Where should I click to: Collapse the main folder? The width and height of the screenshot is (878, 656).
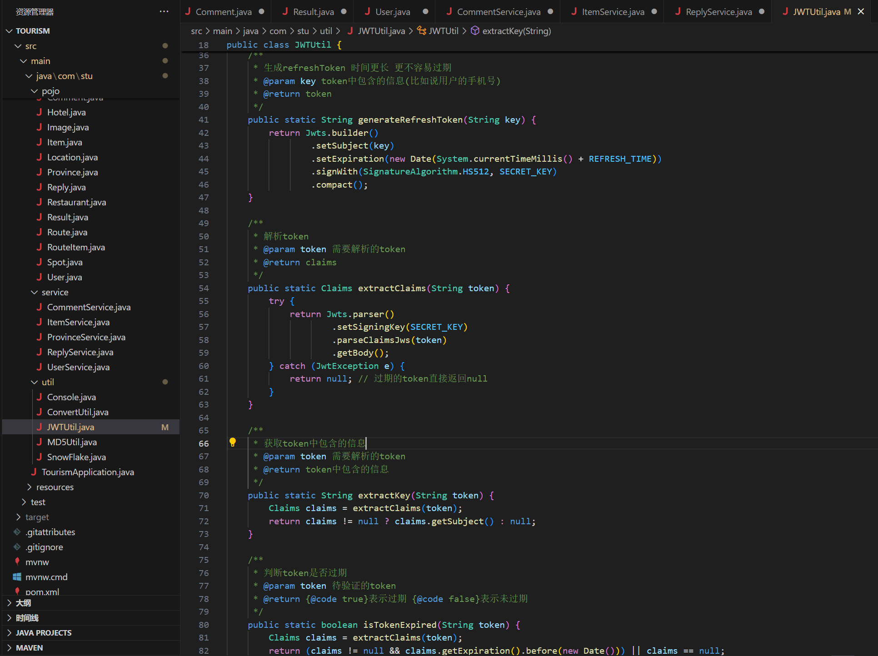[24, 61]
